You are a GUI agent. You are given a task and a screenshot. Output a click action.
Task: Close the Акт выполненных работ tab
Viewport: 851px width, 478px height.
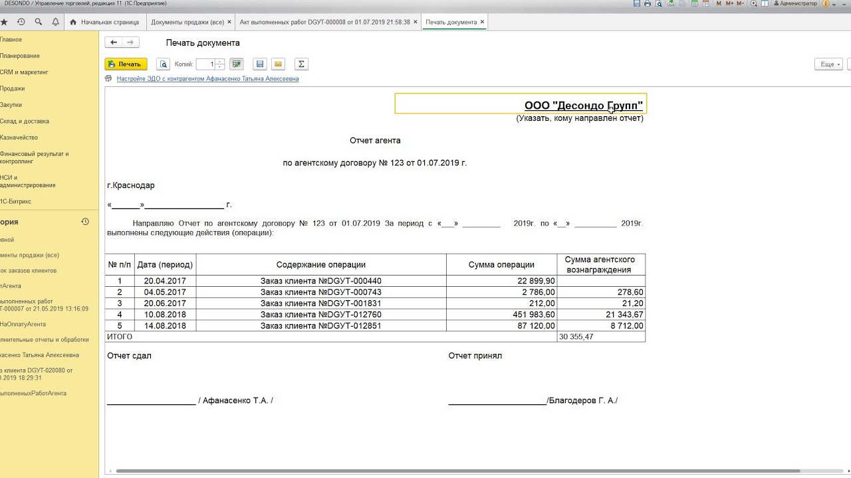coord(416,22)
